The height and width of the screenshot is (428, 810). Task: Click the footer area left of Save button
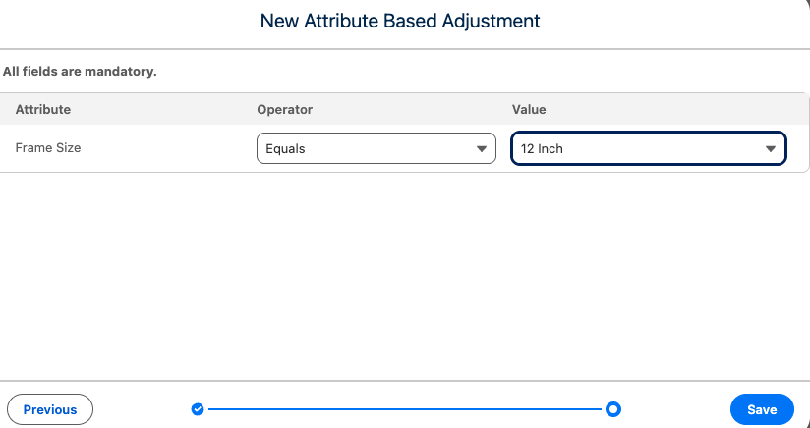(x=678, y=409)
